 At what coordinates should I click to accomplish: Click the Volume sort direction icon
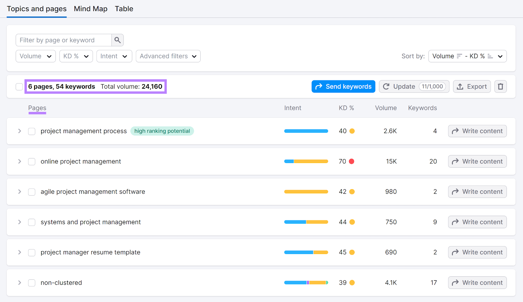point(460,56)
